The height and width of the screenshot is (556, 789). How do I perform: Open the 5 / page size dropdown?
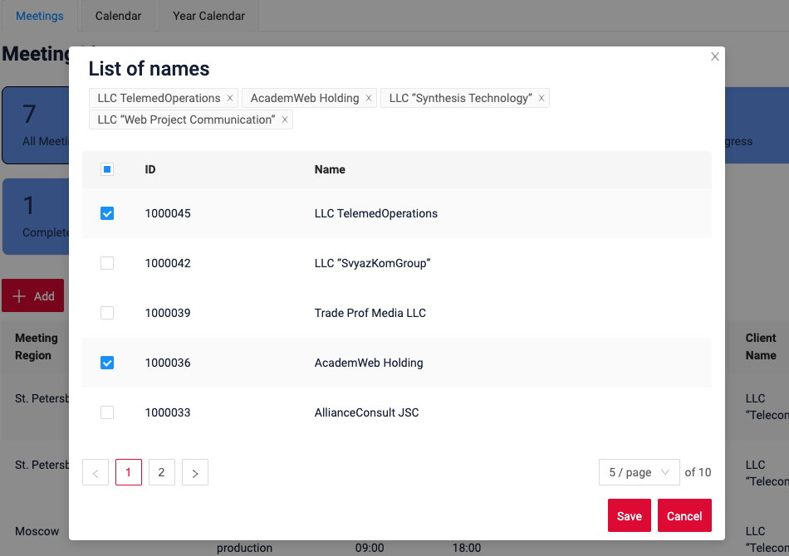pyautogui.click(x=639, y=472)
